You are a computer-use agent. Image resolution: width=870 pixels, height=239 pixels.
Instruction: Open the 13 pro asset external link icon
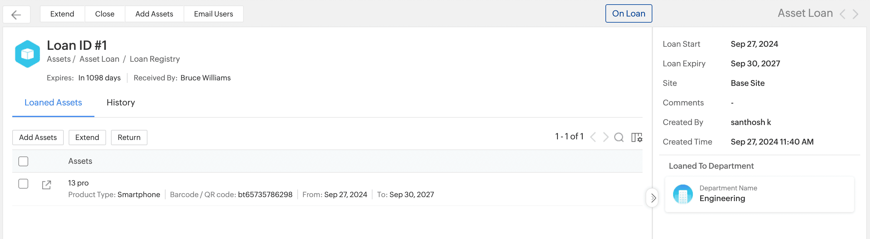coord(46,185)
